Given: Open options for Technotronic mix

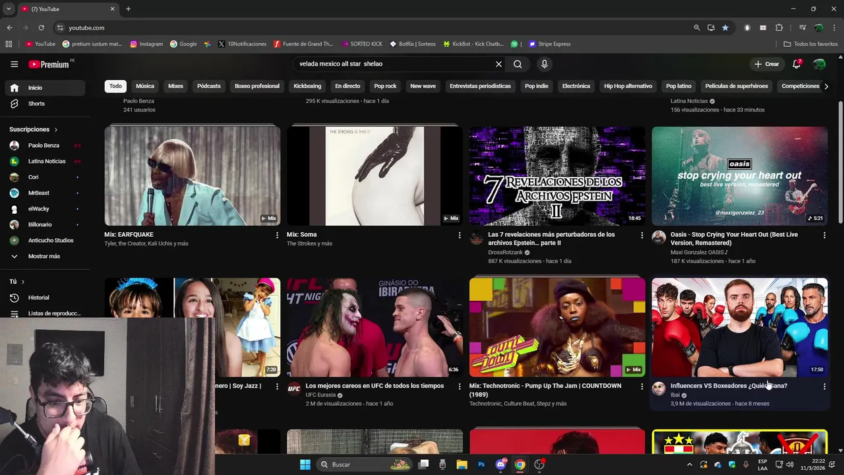Looking at the screenshot, I should pos(642,386).
